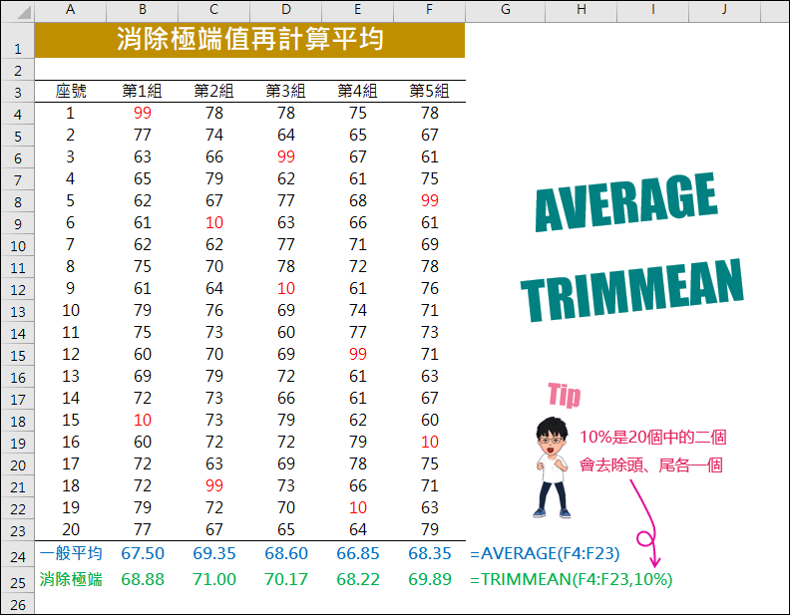Select row 25 header

[18, 580]
